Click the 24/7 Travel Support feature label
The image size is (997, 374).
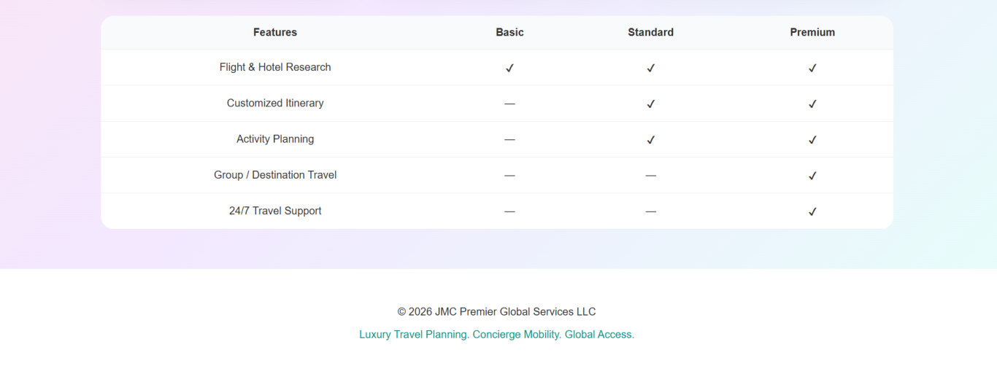[275, 211]
